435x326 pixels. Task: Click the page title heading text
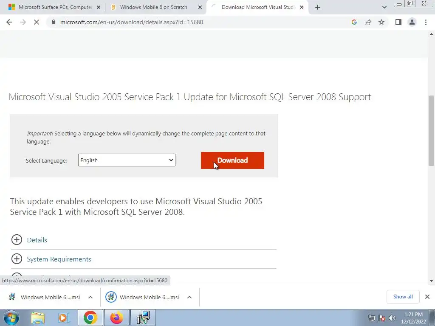pos(190,97)
